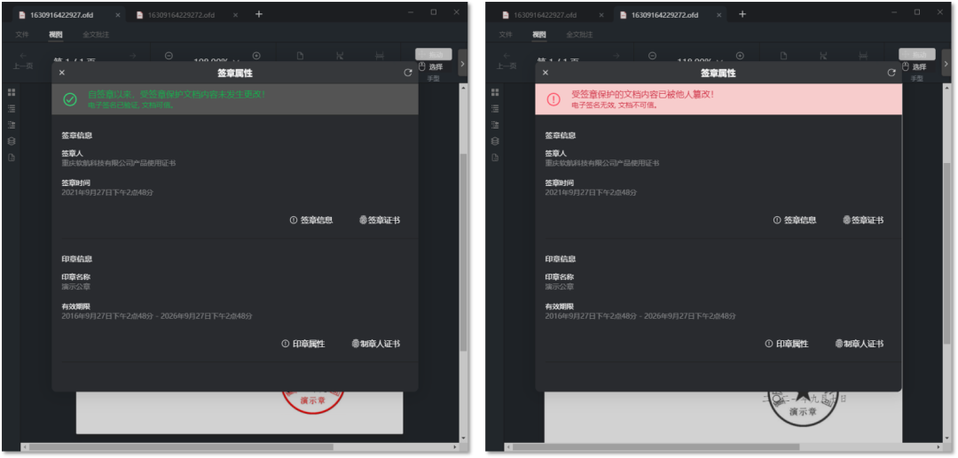Close 1630916422927.ofd tab in right window
This screenshot has height=458, width=958.
(601, 15)
